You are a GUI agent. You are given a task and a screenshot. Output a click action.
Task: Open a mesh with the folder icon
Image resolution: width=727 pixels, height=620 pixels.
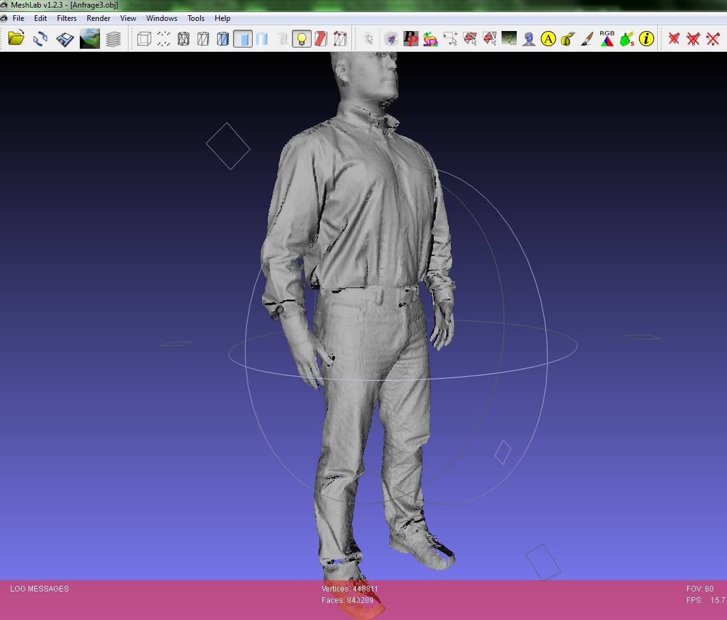coord(16,39)
